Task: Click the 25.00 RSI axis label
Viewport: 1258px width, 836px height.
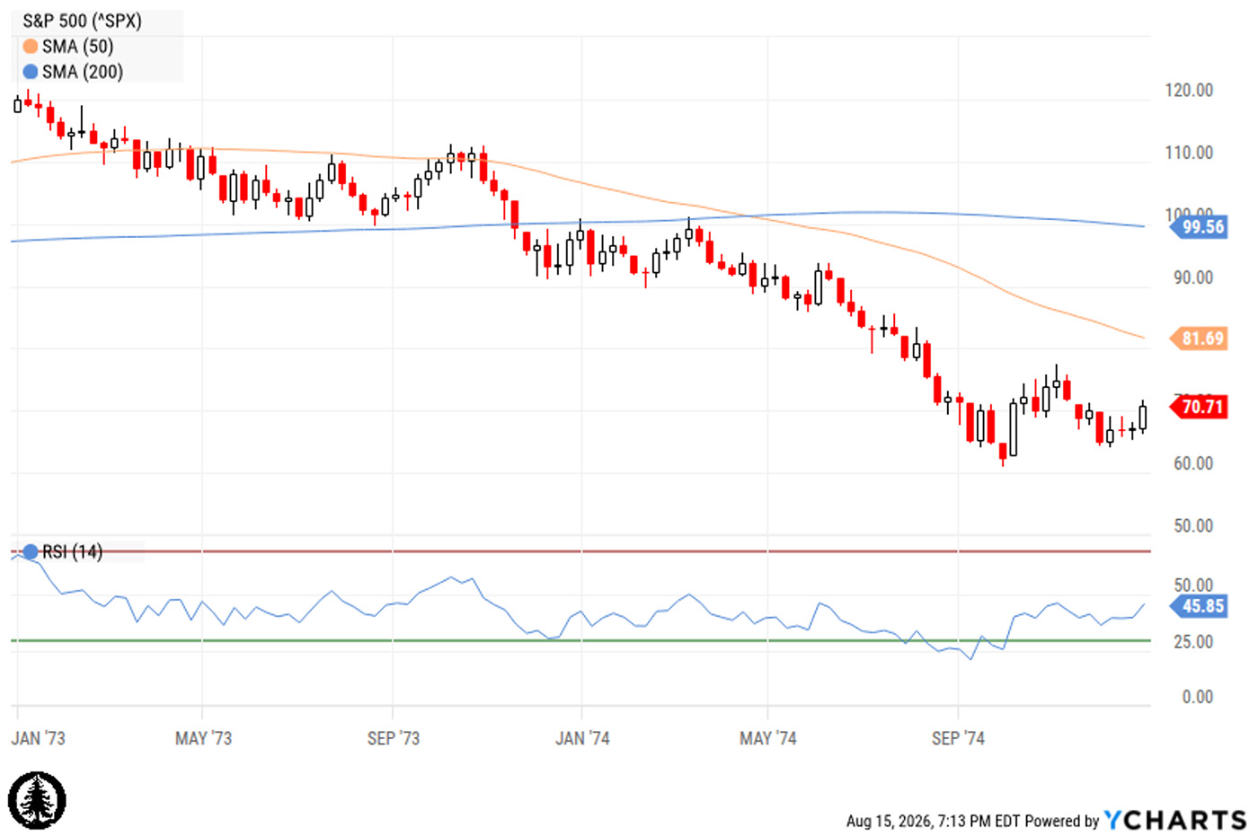Action: point(1193,642)
